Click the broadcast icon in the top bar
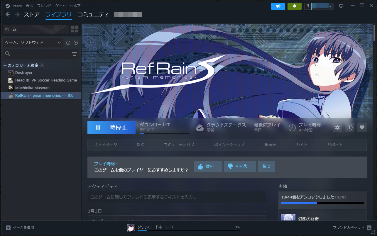 click(x=278, y=6)
